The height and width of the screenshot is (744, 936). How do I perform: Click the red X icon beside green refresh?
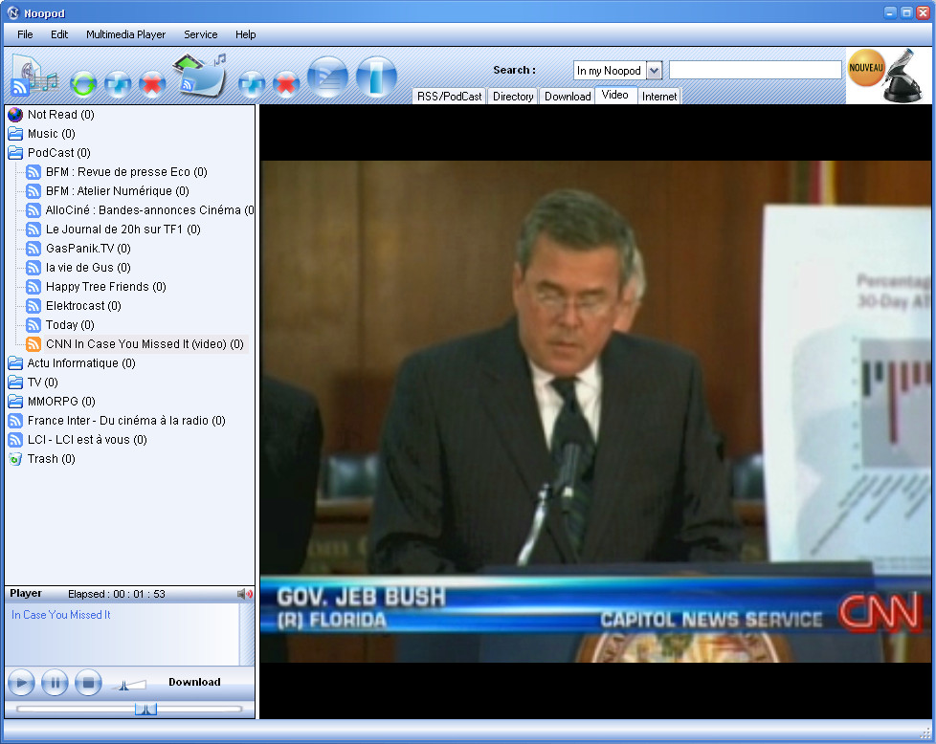(151, 84)
